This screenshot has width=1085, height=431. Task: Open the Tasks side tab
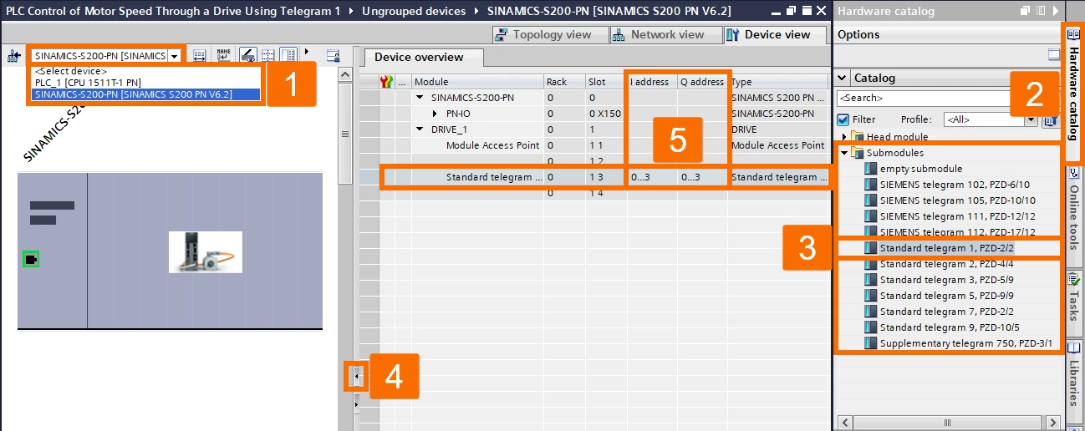coord(1075,302)
